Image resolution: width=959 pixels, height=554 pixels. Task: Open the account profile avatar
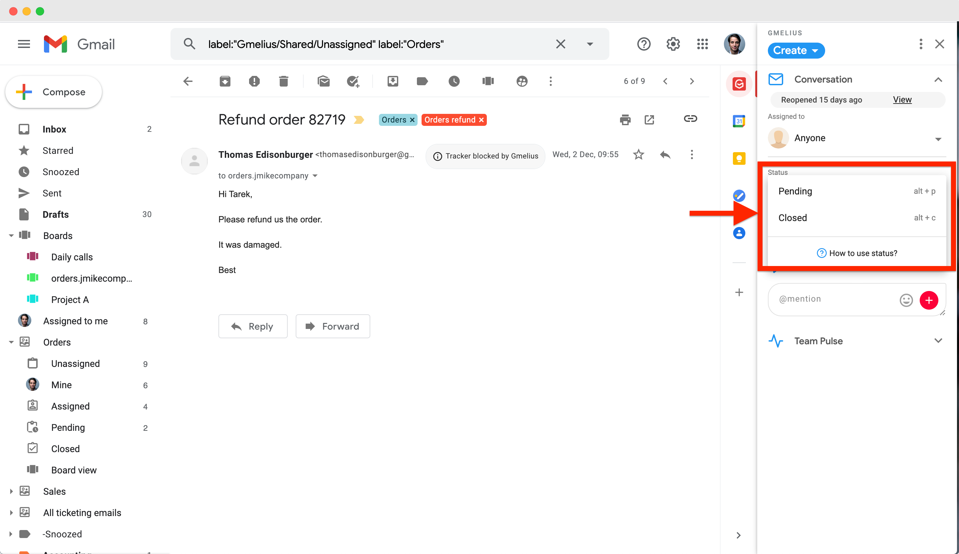tap(734, 44)
